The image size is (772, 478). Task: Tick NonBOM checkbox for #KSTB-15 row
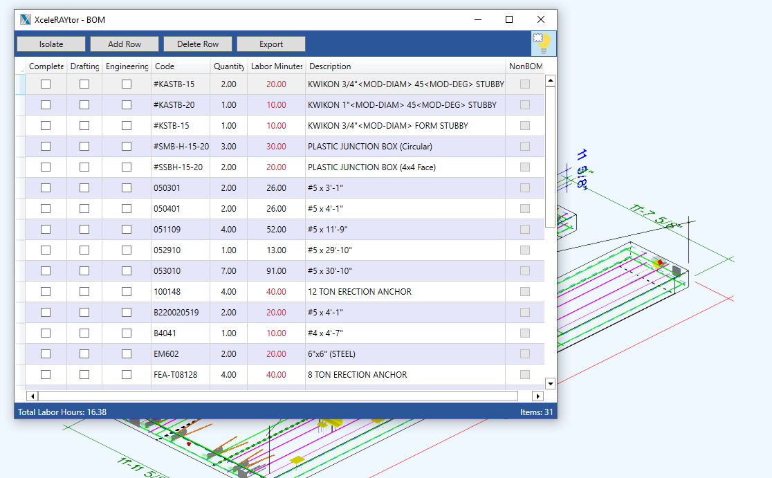click(x=525, y=126)
